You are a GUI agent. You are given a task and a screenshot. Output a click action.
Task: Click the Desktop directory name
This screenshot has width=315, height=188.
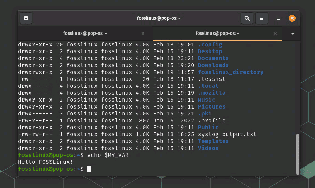coord(210,51)
